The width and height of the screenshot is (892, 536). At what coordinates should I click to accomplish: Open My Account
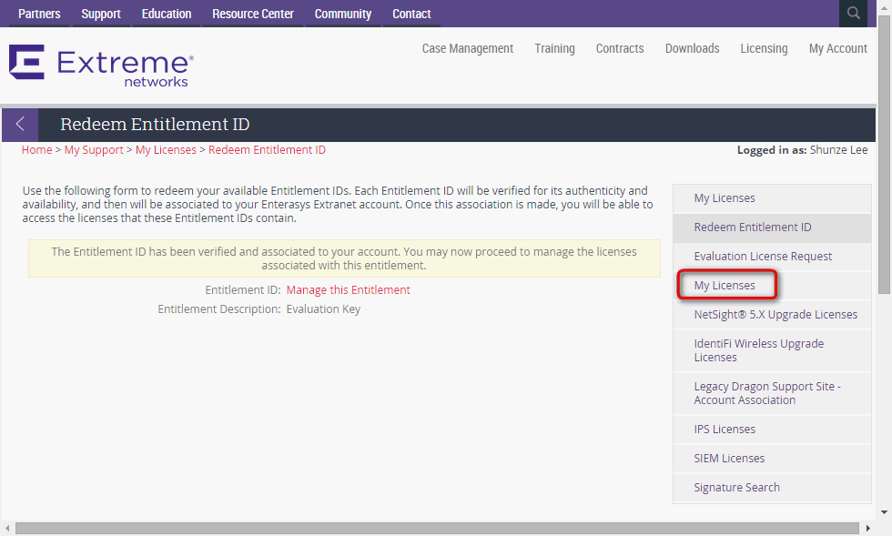tap(838, 48)
